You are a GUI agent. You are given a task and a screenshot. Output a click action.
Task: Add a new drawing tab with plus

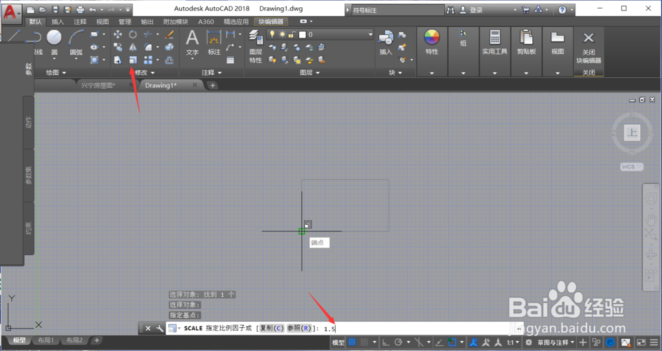[213, 85]
